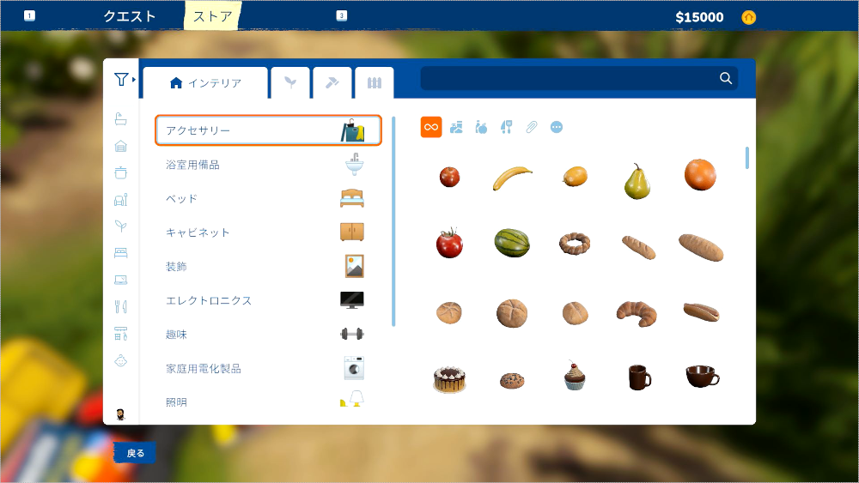Viewport: 859px width, 483px height.
Task: Click the key 1 hint icon
Action: click(29, 15)
